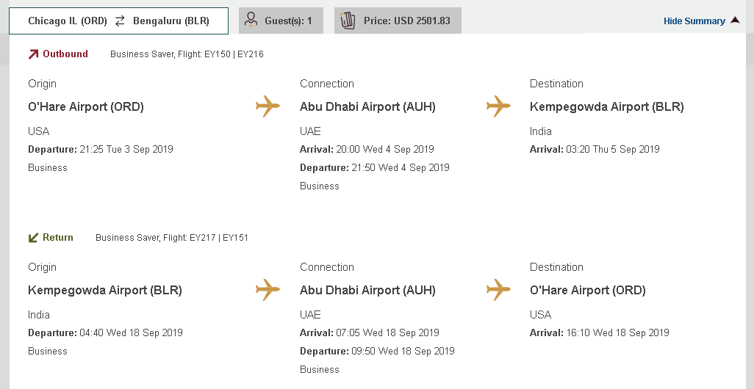Click the Hide Summary link
The height and width of the screenshot is (389, 754).
click(694, 21)
